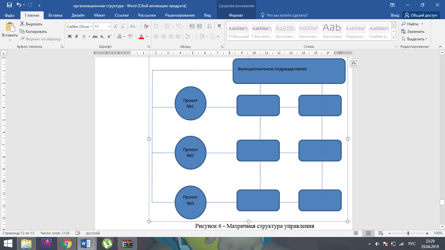Click the Общий доступ button
445x250 pixels.
[x=421, y=15]
